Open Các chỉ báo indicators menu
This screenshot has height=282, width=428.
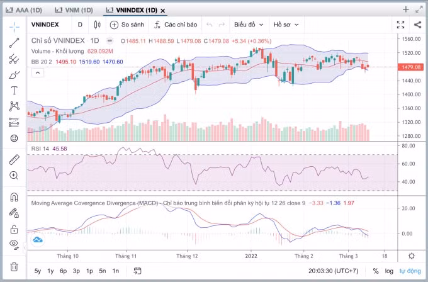click(x=176, y=25)
